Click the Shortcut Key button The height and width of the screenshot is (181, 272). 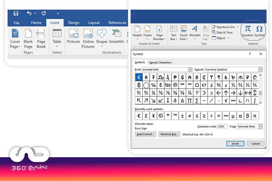[169, 134]
